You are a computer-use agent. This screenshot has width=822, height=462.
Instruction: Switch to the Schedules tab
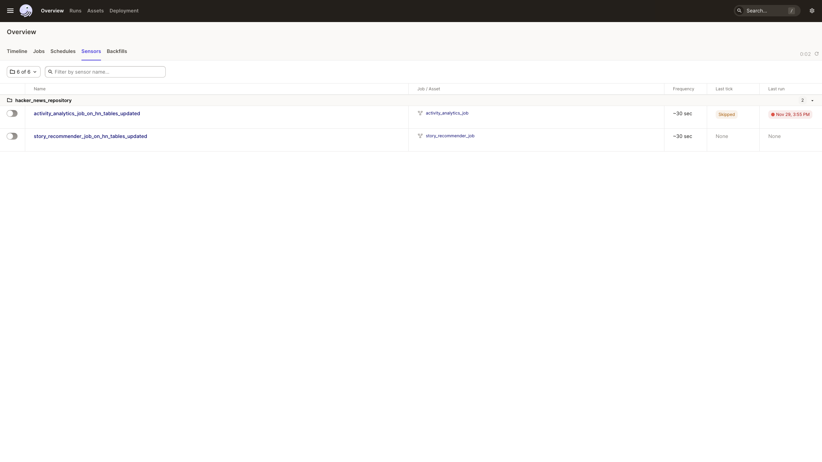(63, 51)
